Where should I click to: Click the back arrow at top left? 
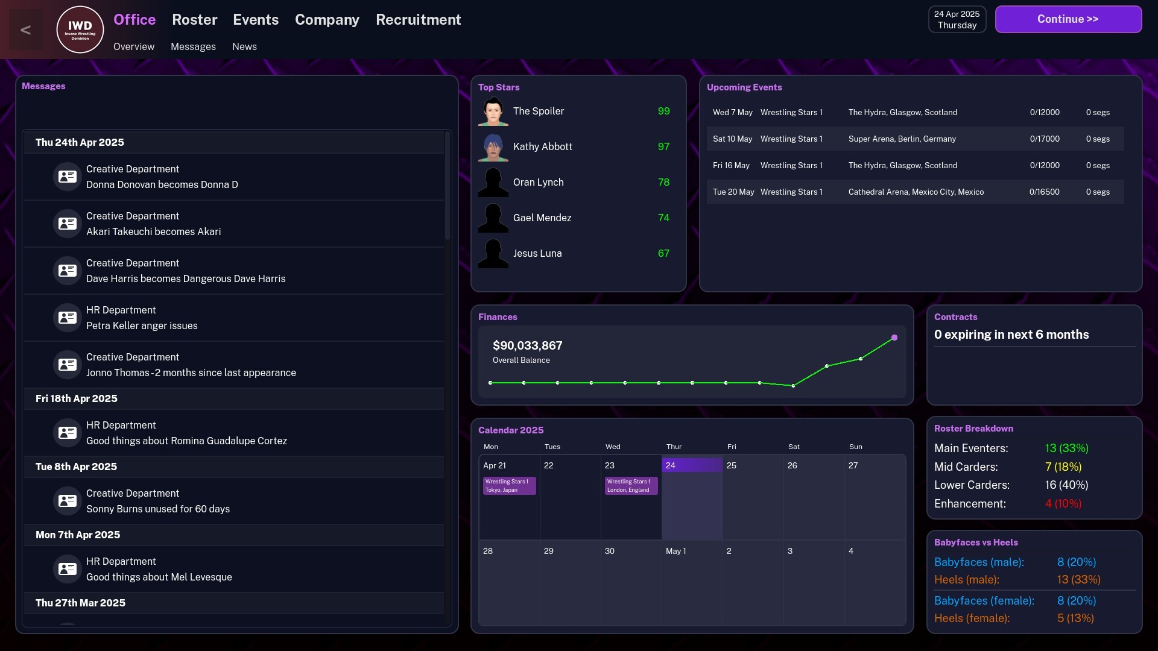click(25, 29)
